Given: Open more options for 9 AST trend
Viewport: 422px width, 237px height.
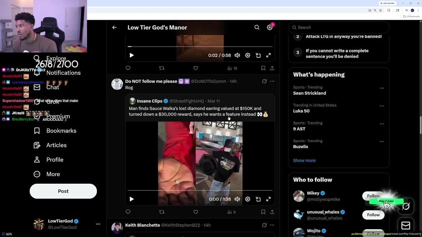Looking at the screenshot, I should [x=381, y=124].
